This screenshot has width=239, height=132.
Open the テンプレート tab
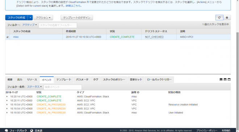[x=64, y=80]
